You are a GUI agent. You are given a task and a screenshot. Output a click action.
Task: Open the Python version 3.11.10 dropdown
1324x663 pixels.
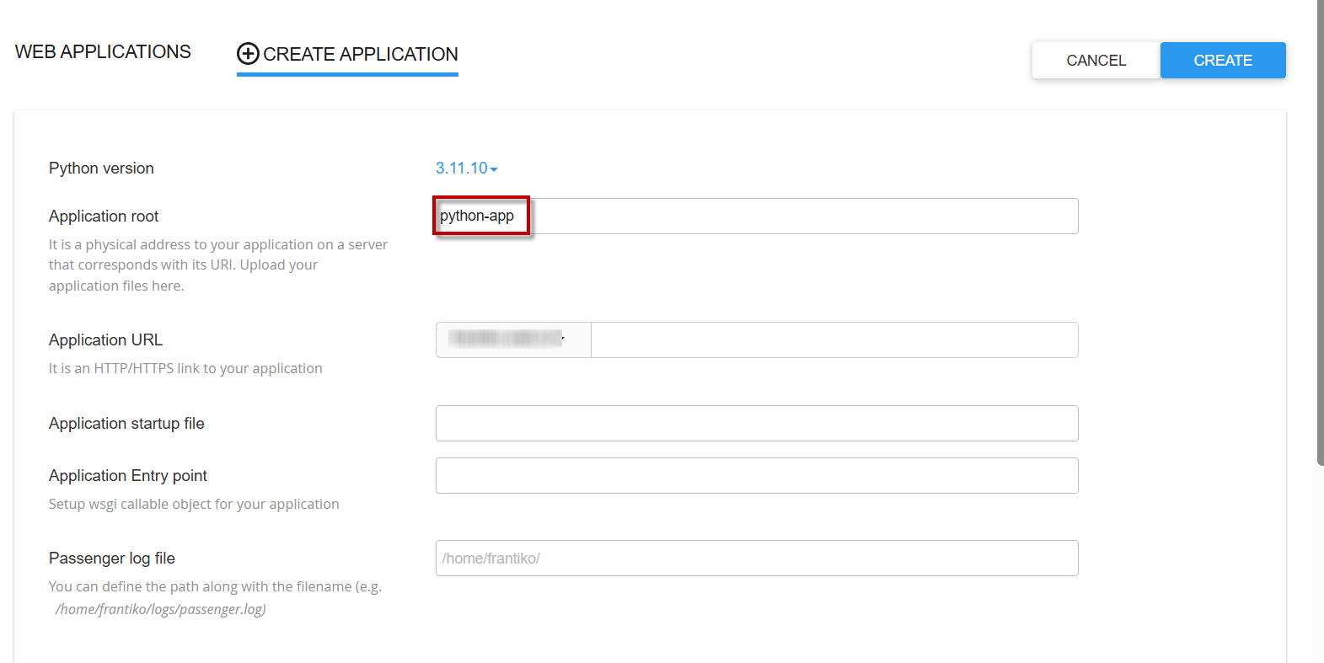pos(462,168)
